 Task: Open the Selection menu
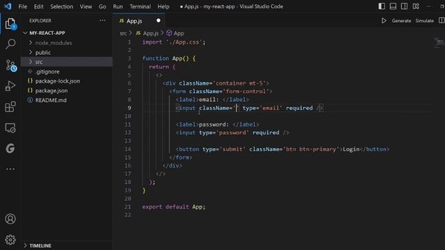coord(62,6)
